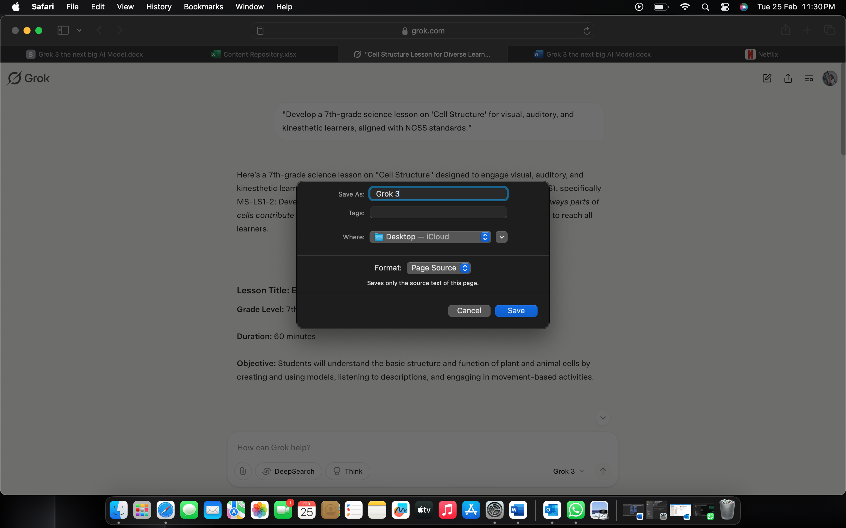Open Calendar from the dock
The width and height of the screenshot is (846, 528).
[307, 510]
